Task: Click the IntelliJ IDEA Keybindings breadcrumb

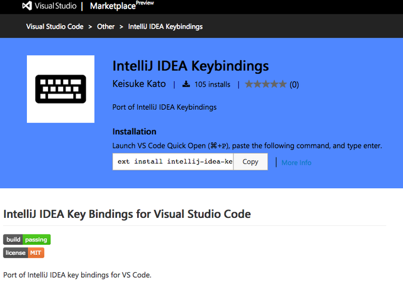Action: (x=165, y=26)
